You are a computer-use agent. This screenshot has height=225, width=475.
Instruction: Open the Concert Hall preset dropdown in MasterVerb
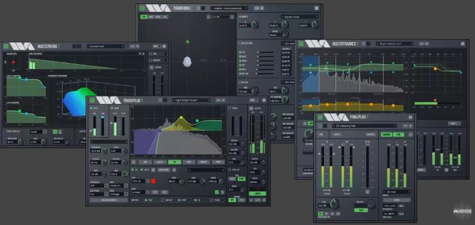(105, 46)
